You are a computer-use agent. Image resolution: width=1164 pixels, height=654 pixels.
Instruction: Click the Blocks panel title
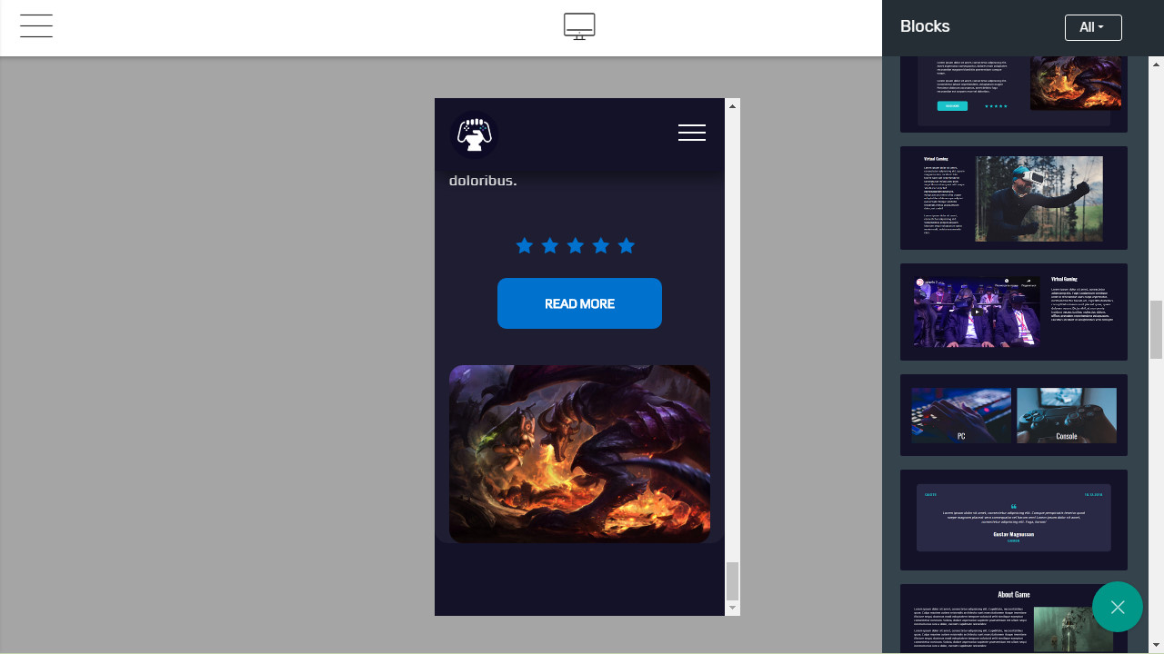point(925,26)
